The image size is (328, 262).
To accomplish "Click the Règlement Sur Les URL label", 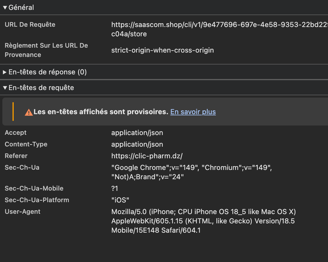I will click(x=46, y=50).
